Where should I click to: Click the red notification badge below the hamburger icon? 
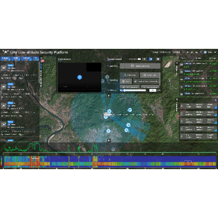[x=42, y=61]
